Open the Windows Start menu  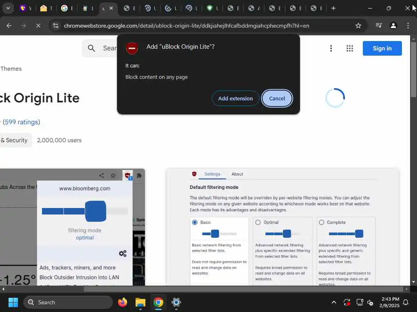point(13,302)
